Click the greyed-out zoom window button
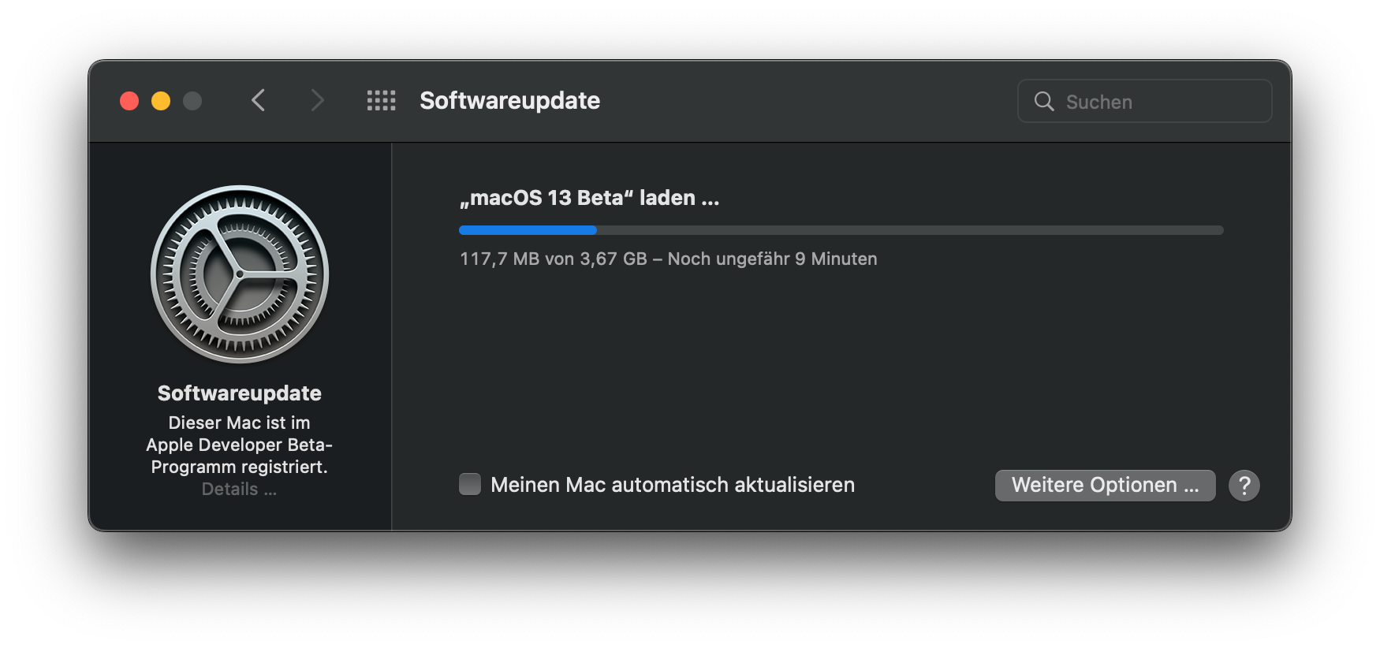This screenshot has width=1380, height=648. point(192,101)
